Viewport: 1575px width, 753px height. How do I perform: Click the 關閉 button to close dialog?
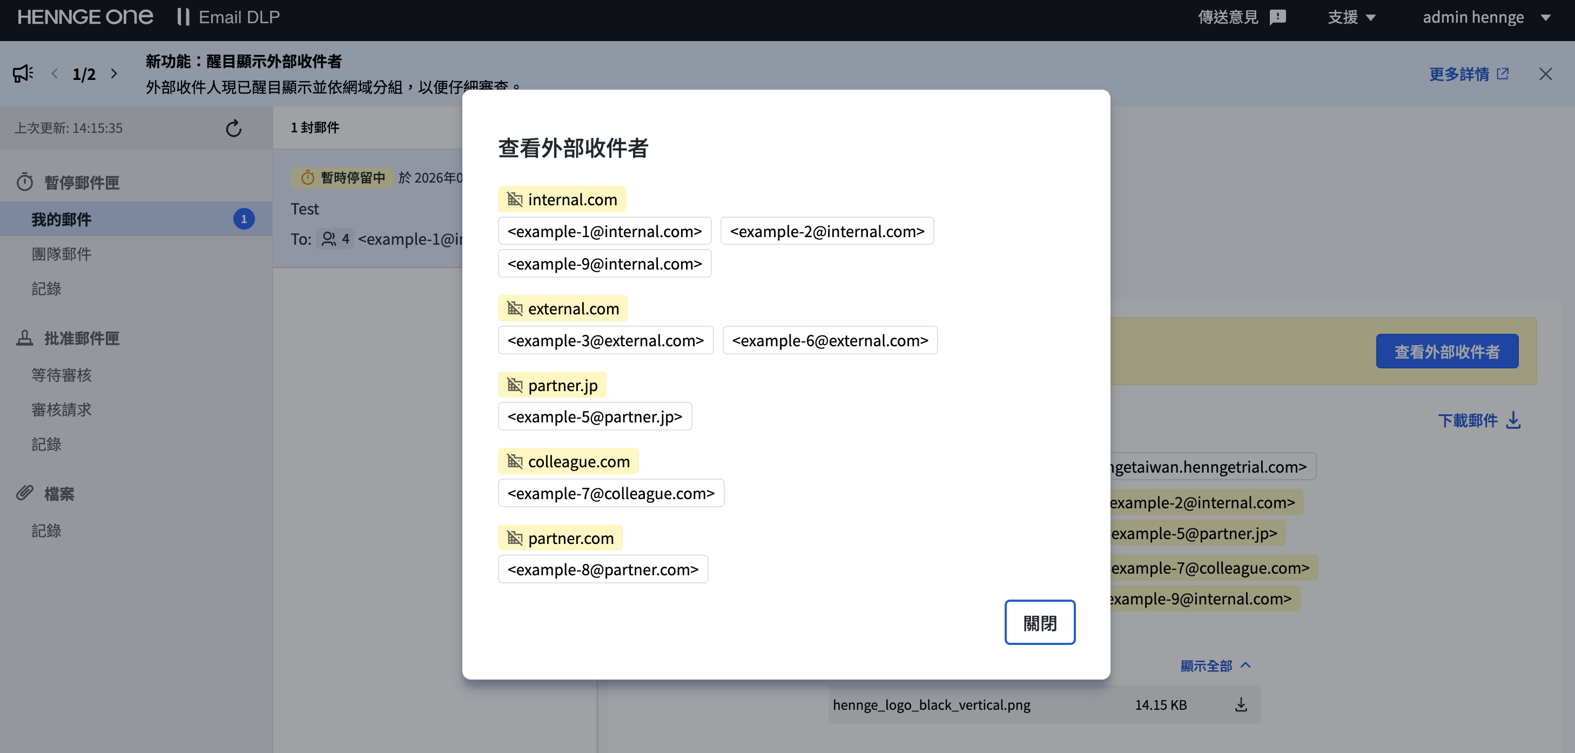[1039, 622]
